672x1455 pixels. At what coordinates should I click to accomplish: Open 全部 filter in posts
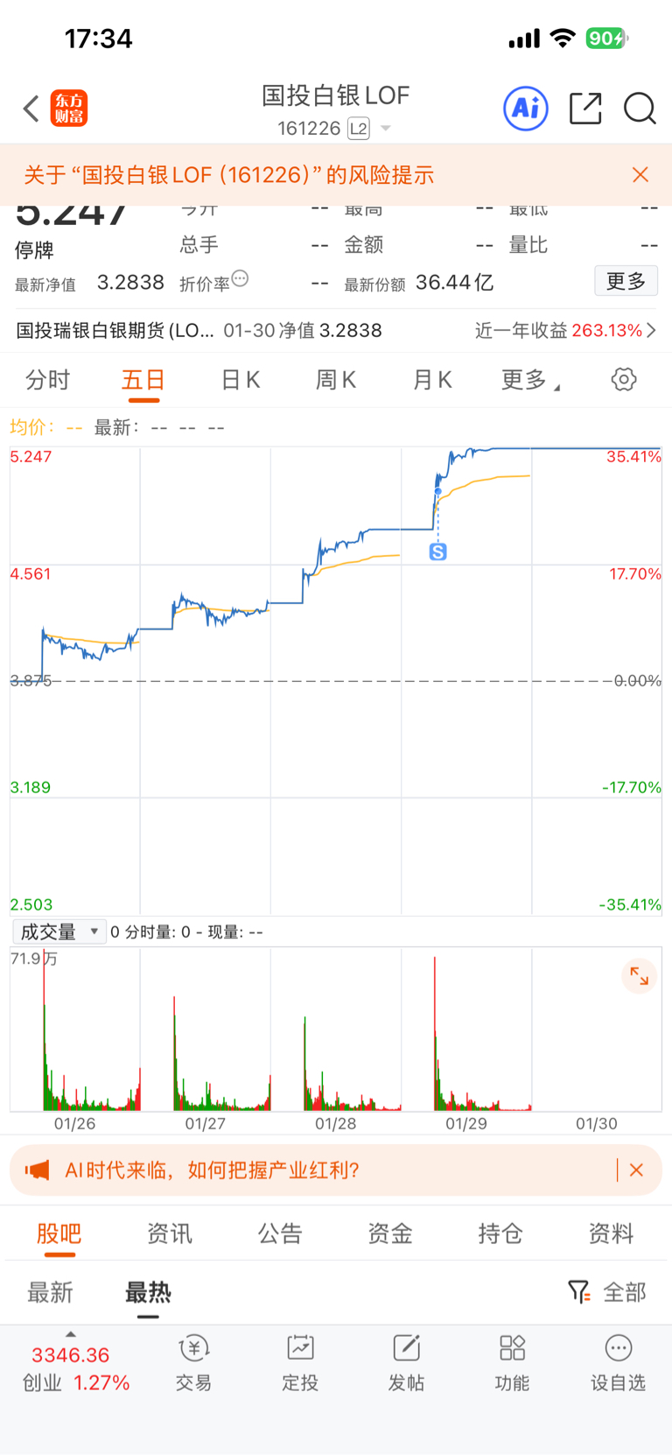[607, 1291]
